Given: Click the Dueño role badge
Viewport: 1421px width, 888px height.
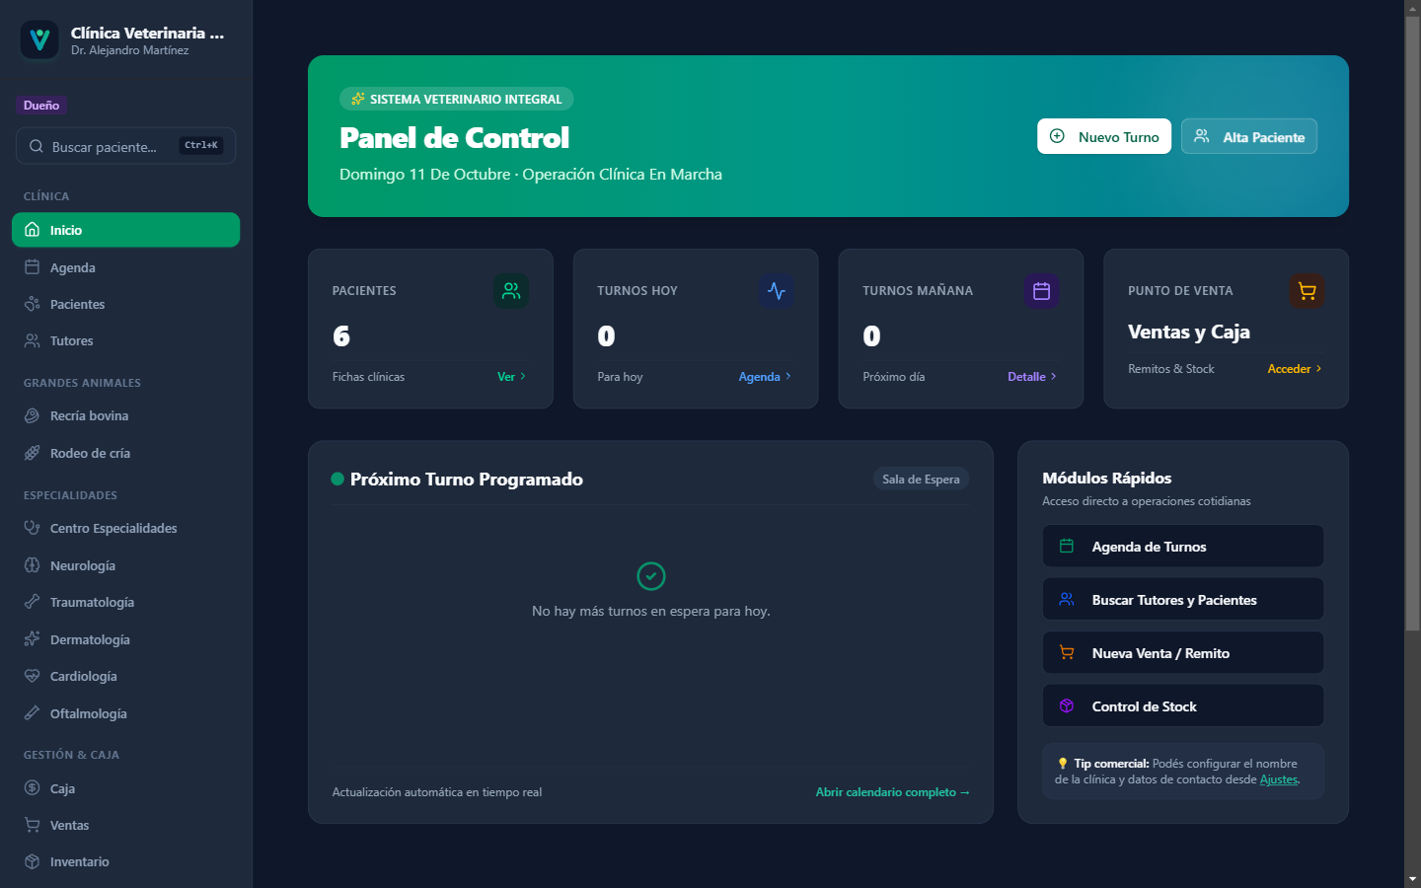Looking at the screenshot, I should (x=41, y=105).
